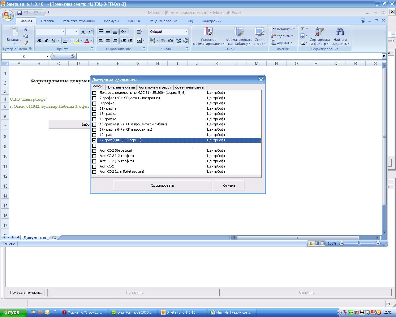Click the insert new worksheet tab icon
396x317 pixels.
click(54, 237)
